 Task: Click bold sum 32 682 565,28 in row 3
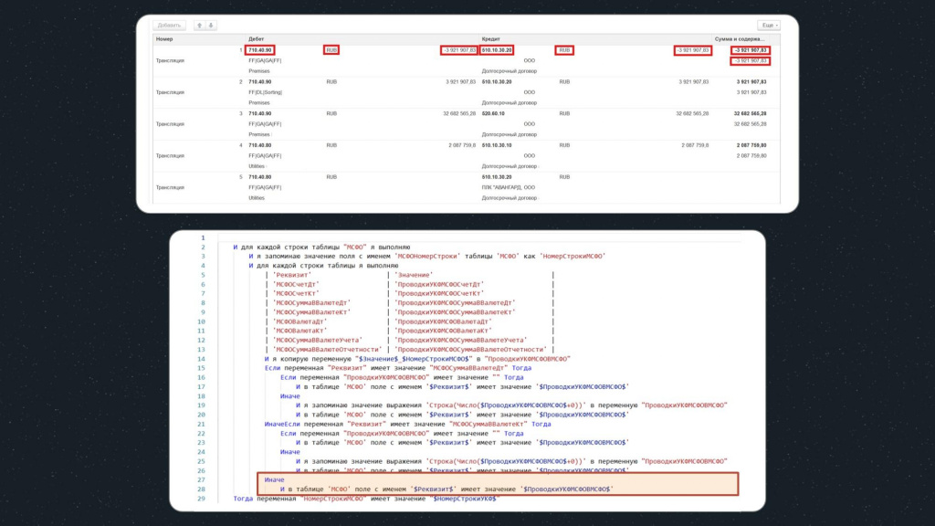point(751,113)
